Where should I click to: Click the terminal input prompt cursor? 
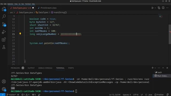76,91
